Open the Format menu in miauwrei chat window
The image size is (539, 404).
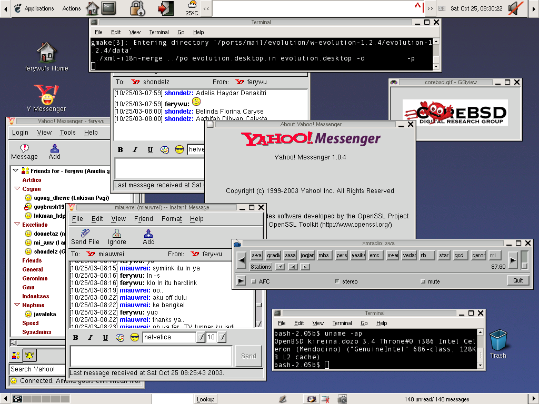pyautogui.click(x=172, y=218)
